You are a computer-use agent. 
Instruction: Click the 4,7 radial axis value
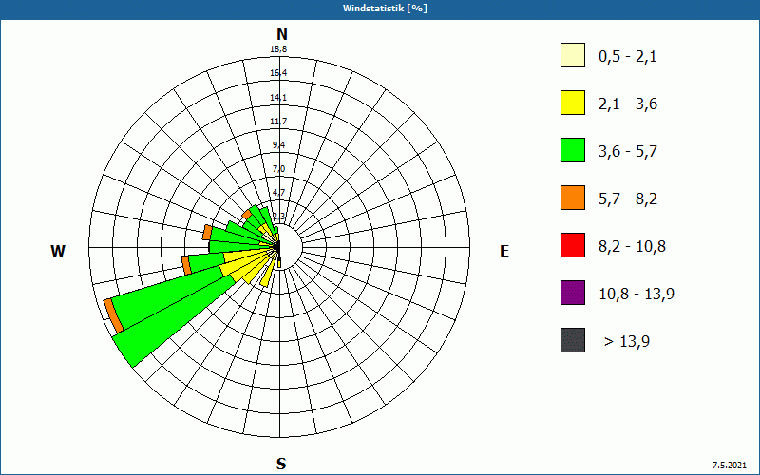(278, 193)
